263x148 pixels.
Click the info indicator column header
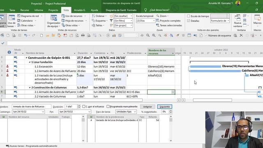point(9,52)
